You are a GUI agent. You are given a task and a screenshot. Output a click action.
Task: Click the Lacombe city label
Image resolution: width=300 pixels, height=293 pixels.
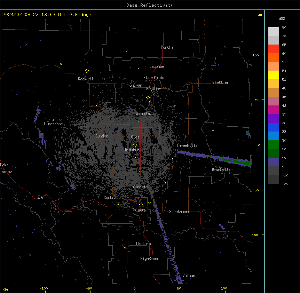tap(157, 66)
